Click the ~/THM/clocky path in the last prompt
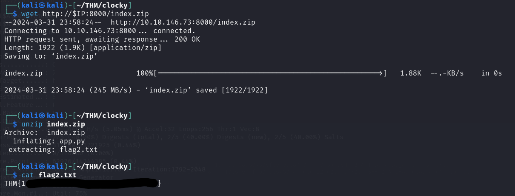The height and width of the screenshot is (196, 515). 100,166
